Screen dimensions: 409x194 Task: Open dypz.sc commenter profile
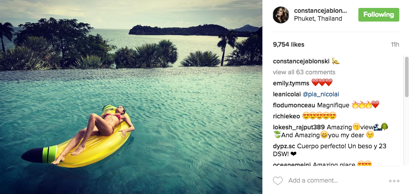tap(284, 146)
